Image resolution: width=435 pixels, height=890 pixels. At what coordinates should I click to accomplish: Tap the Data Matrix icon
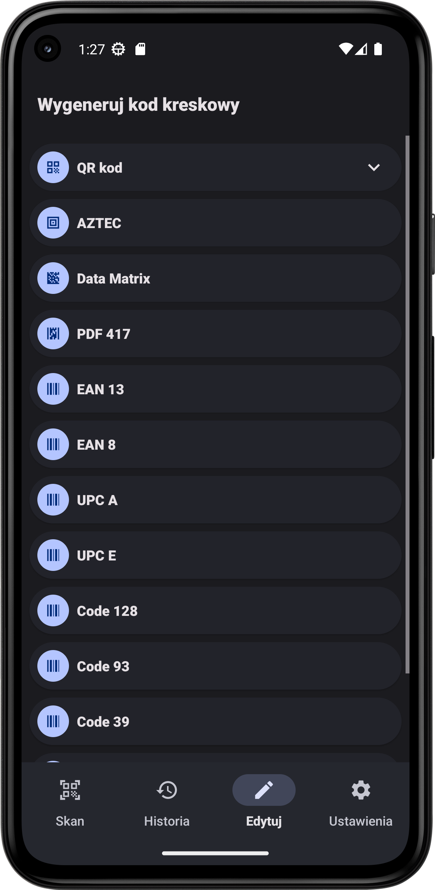point(53,278)
